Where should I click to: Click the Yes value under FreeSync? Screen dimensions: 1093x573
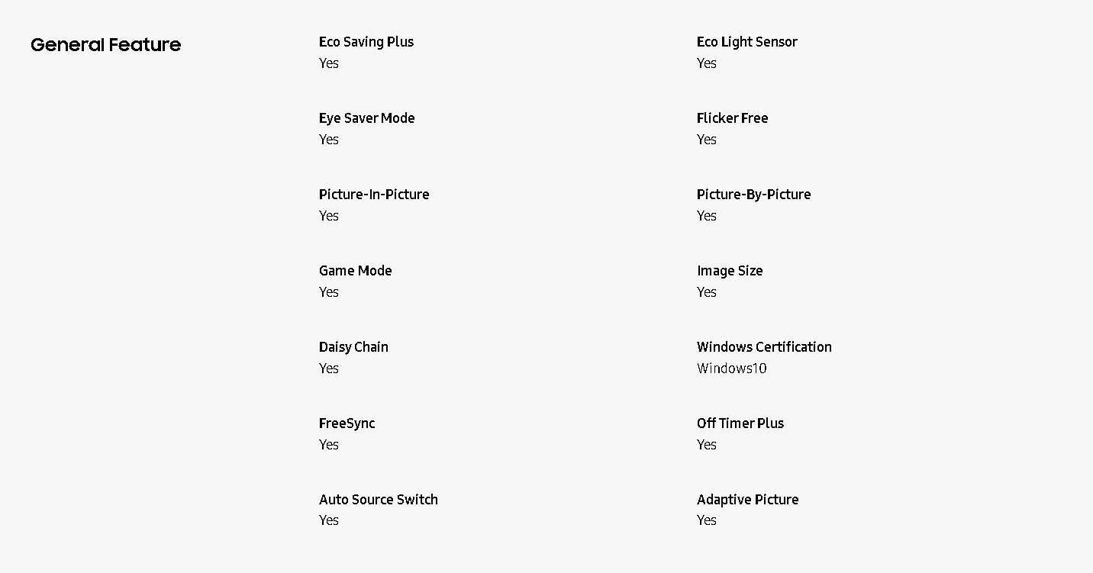pos(328,445)
